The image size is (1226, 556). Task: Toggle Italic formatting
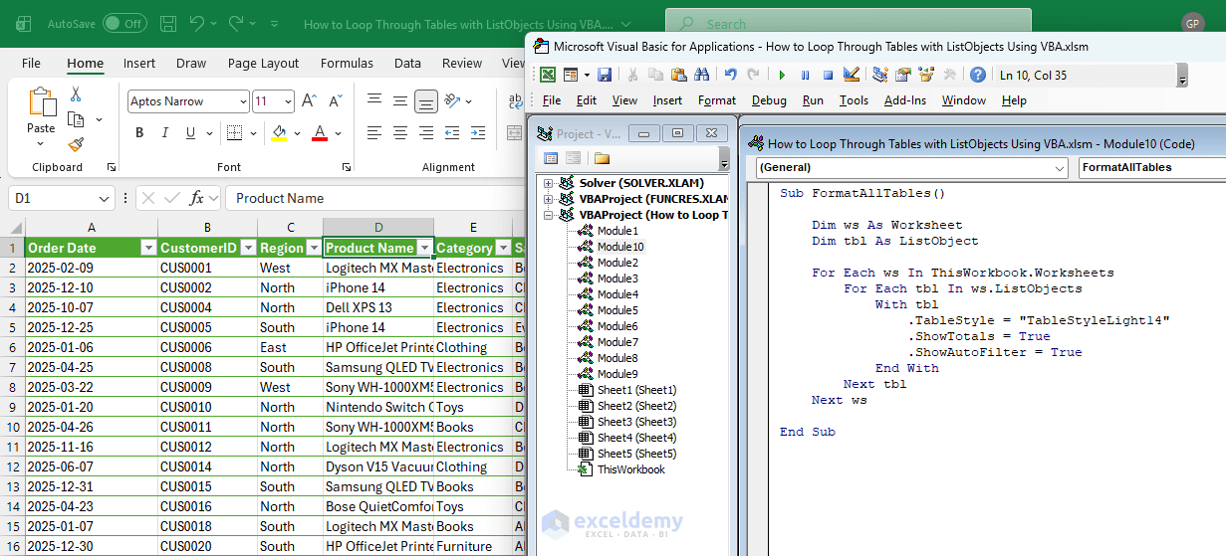[166, 133]
